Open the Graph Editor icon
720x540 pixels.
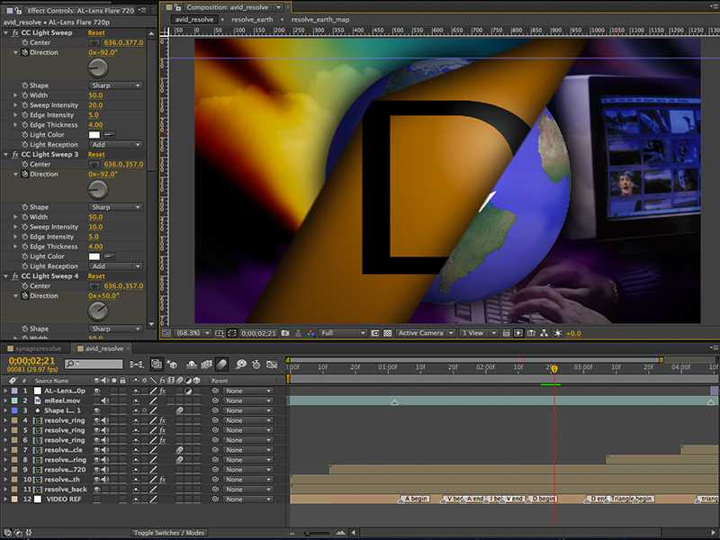[x=272, y=364]
